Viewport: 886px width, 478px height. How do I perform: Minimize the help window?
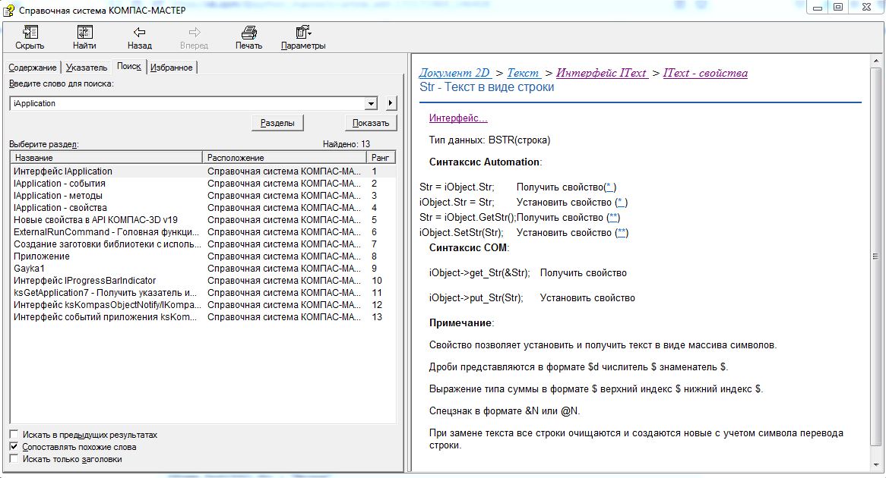(818, 8)
